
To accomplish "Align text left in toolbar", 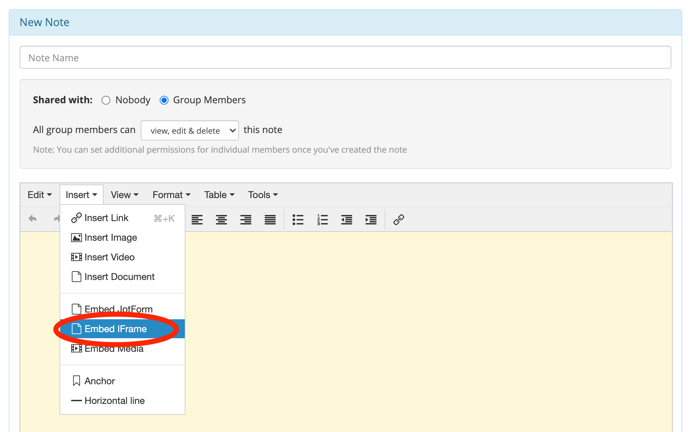I will [197, 220].
